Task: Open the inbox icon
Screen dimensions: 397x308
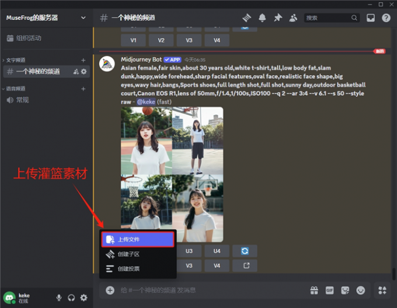Action: click(370, 17)
